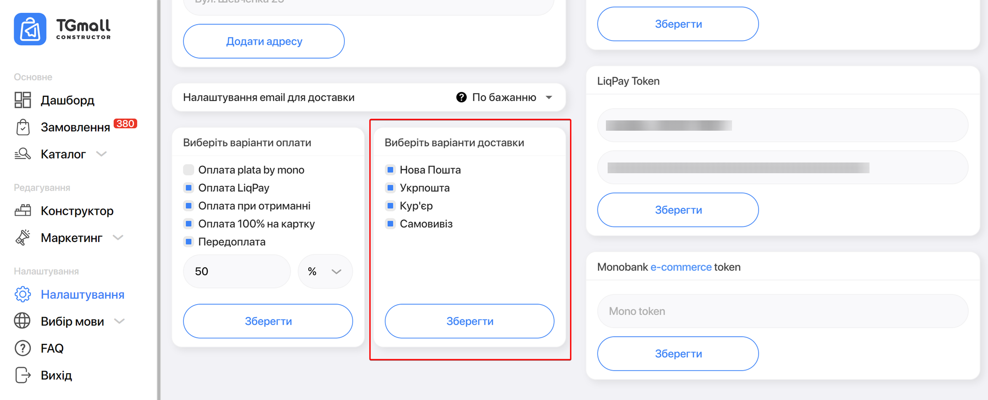Click the Marketing megaphone icon
The image size is (988, 400).
point(23,238)
